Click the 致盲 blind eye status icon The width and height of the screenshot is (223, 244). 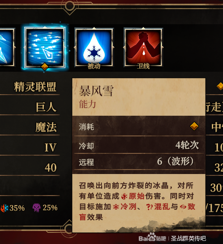coord(183,207)
